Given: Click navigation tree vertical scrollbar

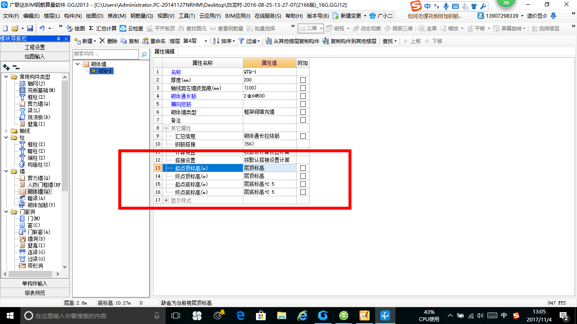Looking at the screenshot, I should 65,135.
